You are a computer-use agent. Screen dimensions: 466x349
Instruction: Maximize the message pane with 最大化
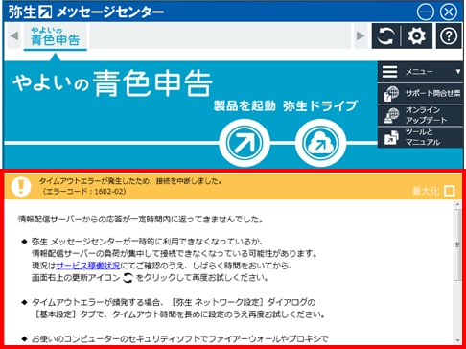coord(434,191)
